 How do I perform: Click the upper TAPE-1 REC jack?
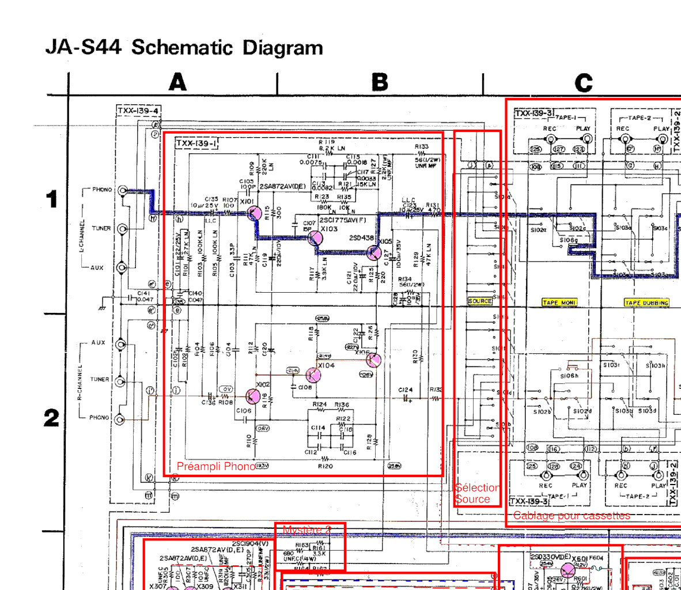550,139
